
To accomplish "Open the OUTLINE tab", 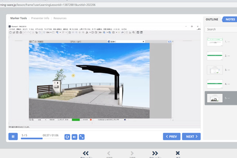I will click(212, 19).
